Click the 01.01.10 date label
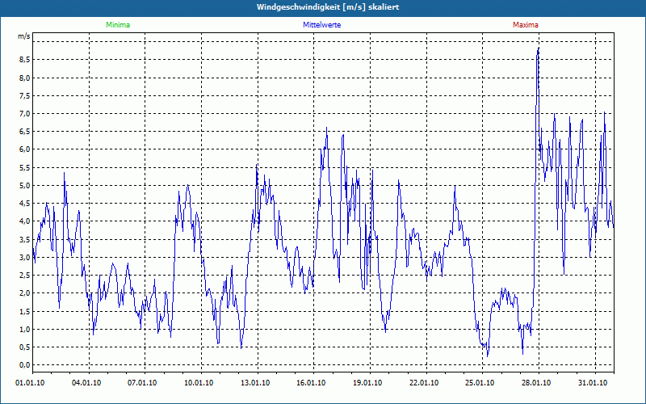This screenshot has height=404, width=646. click(x=30, y=383)
